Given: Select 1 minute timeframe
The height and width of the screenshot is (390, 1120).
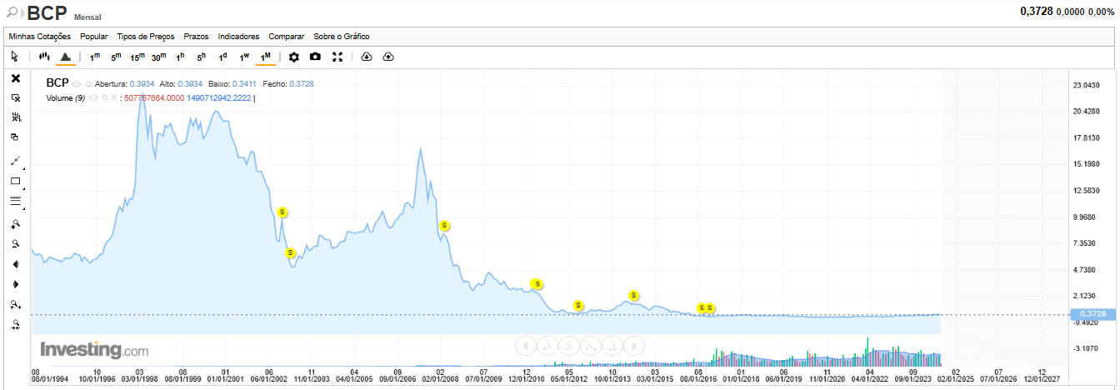Looking at the screenshot, I should tap(95, 57).
